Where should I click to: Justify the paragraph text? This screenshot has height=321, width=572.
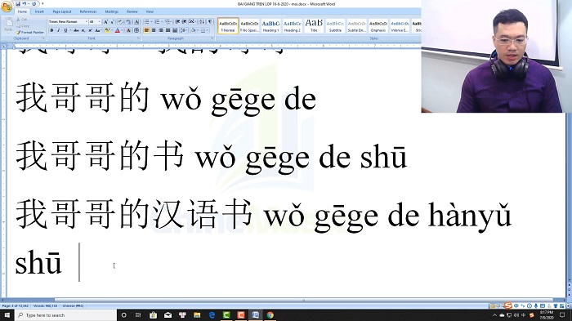168,30
